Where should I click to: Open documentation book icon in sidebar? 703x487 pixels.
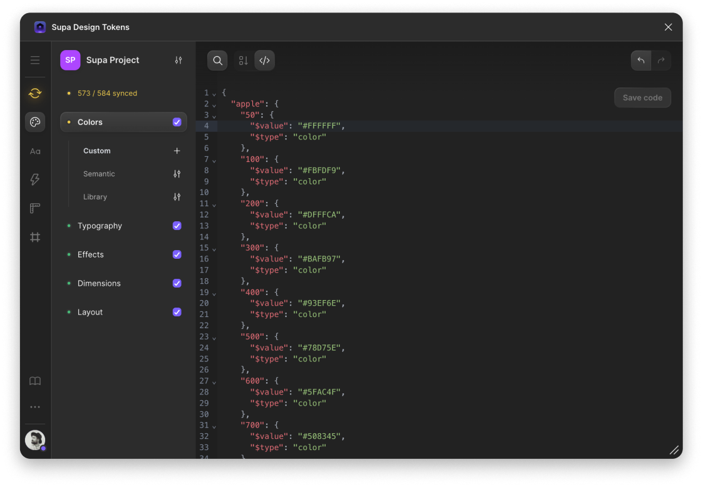[35, 381]
